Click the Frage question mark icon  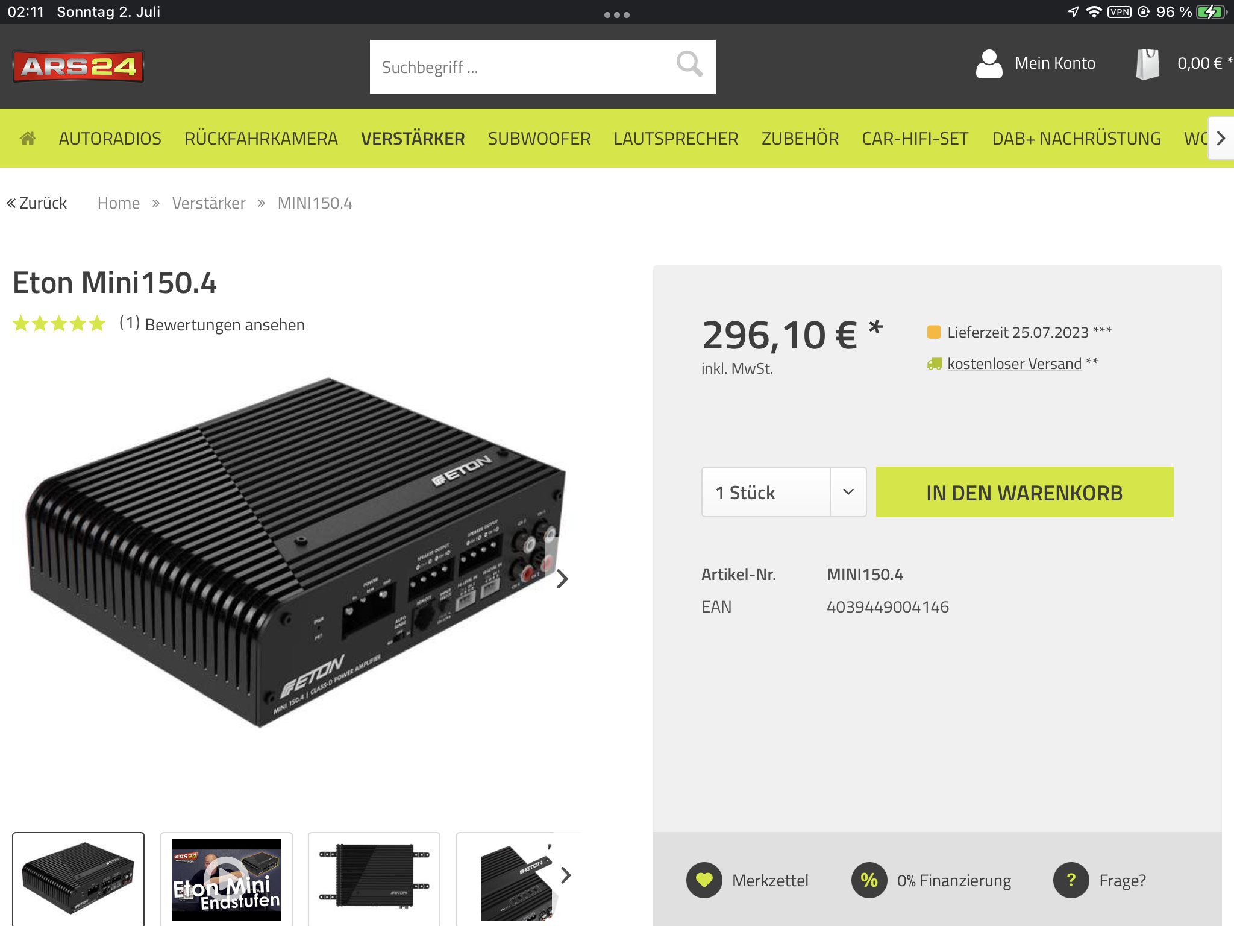pyautogui.click(x=1071, y=880)
